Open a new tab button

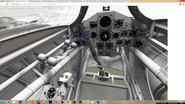pyautogui.click(x=129, y=1)
